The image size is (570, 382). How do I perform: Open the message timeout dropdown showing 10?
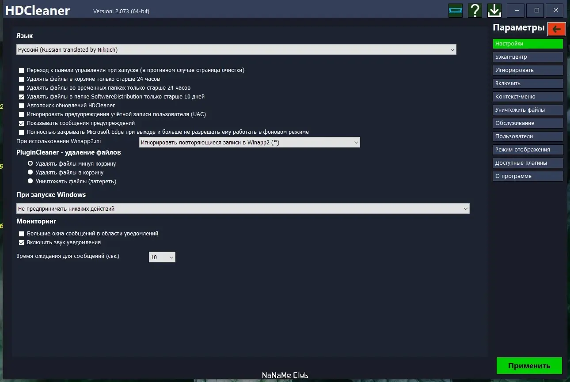point(162,257)
